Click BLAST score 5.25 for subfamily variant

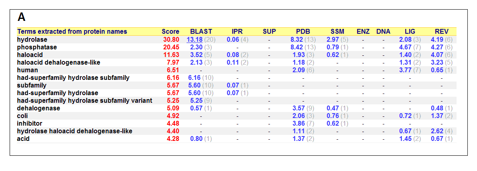coord(196,100)
